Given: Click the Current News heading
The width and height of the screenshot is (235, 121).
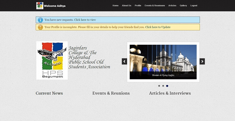Looking at the screenshot, I should pyautogui.click(x=49, y=93).
